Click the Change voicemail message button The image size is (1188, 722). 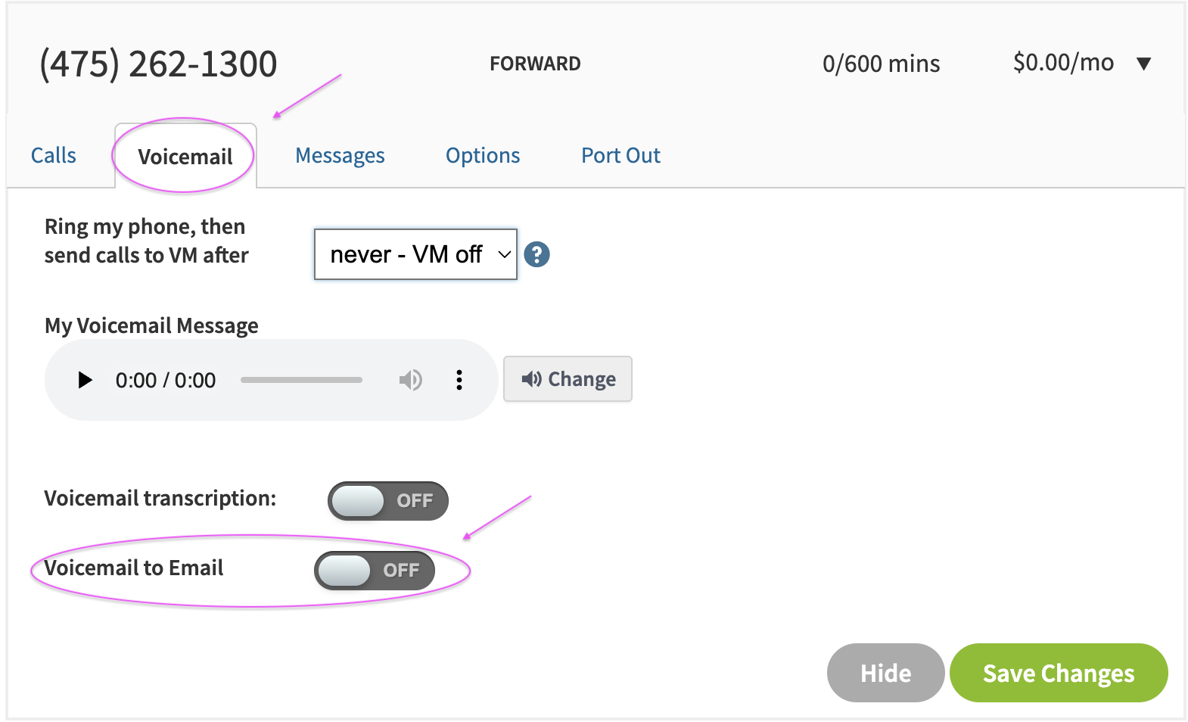click(x=568, y=378)
